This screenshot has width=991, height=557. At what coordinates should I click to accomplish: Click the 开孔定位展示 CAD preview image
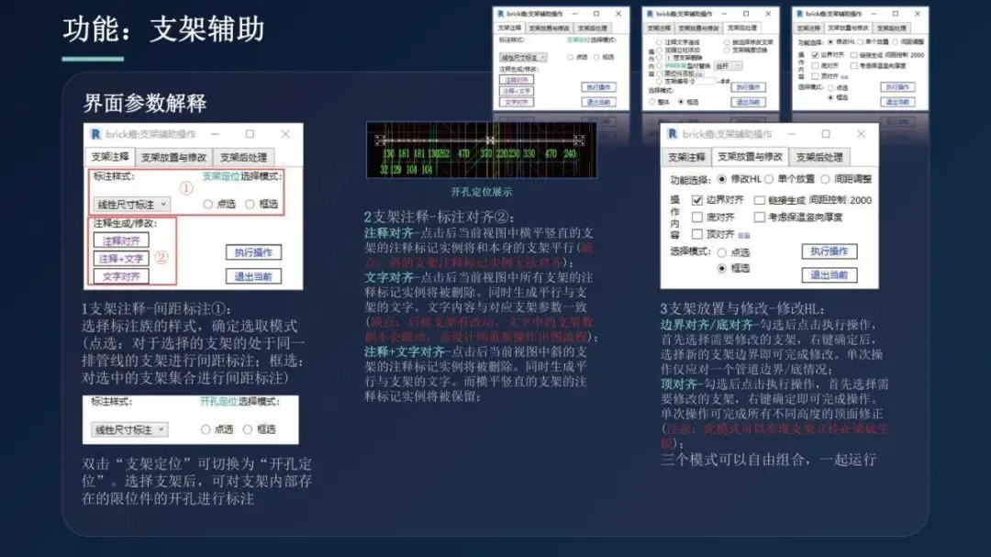click(482, 150)
